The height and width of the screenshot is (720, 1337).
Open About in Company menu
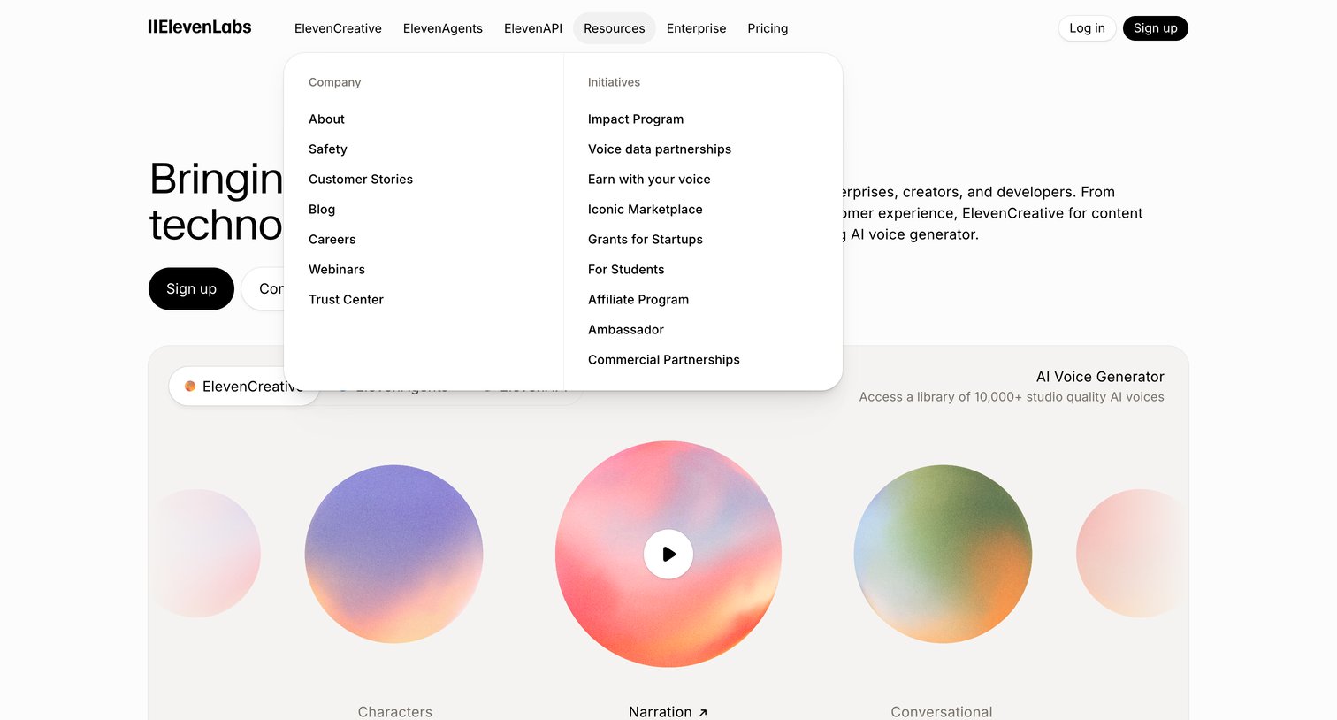coord(326,119)
